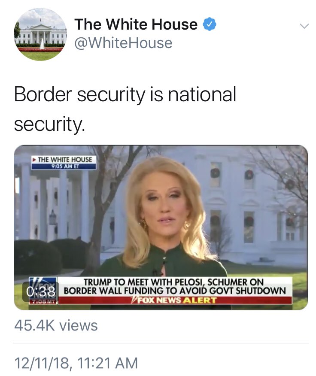316x376 pixels.
Task: Click the '9:05 AM ET' time bar
Action: coord(64,166)
